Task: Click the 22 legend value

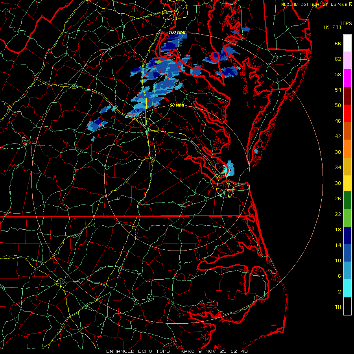Action: (338, 214)
